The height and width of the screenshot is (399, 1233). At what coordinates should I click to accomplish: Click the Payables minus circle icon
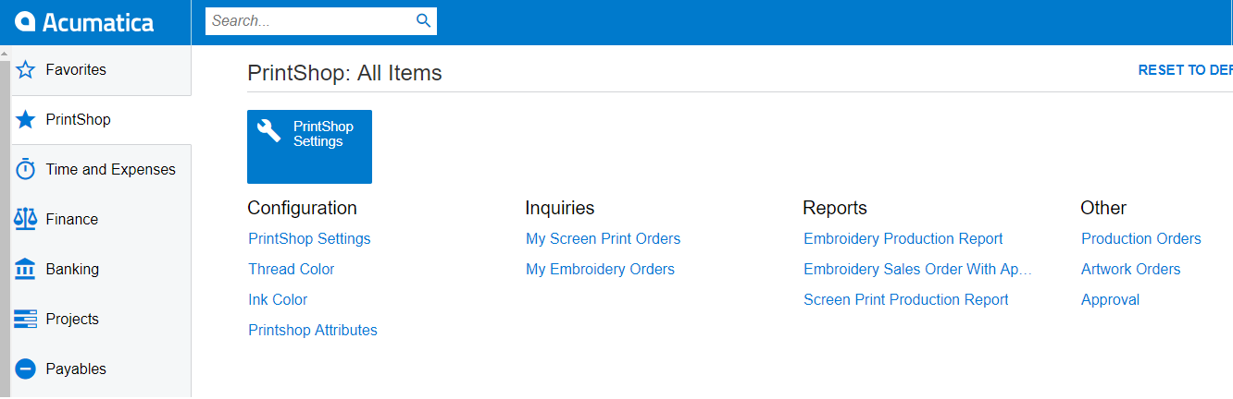coord(26,369)
